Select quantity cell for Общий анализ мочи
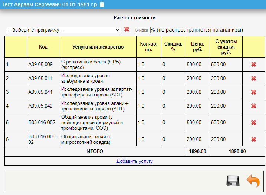This screenshot has width=266, height=195. pyautogui.click(x=148, y=139)
